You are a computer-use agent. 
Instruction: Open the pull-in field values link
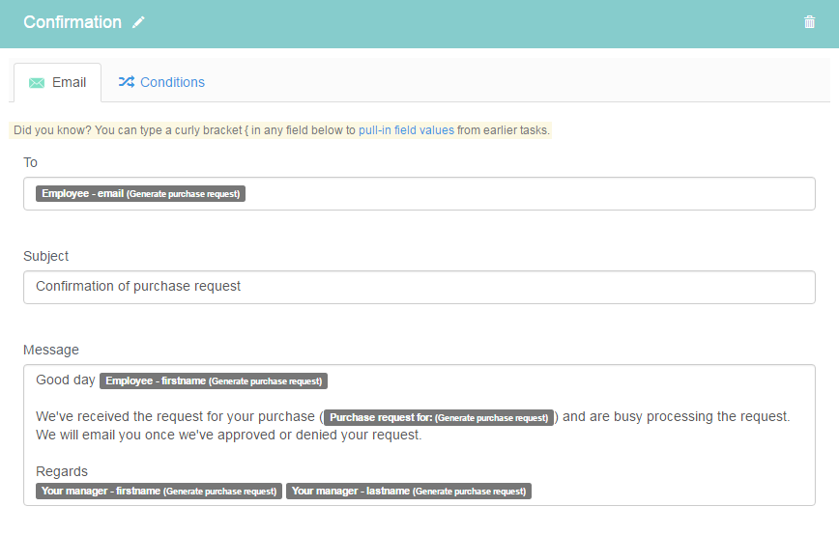tap(406, 130)
